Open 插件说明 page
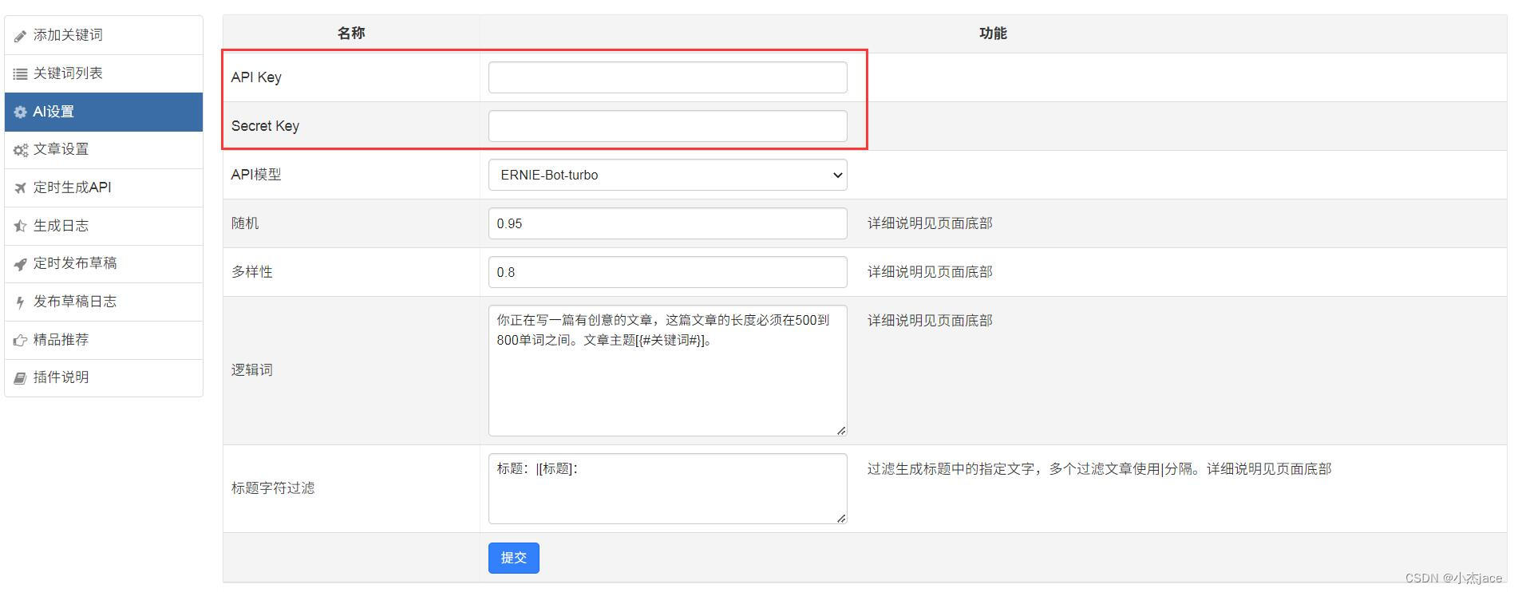Viewport: 1514px width, 592px height. pyautogui.click(x=104, y=377)
